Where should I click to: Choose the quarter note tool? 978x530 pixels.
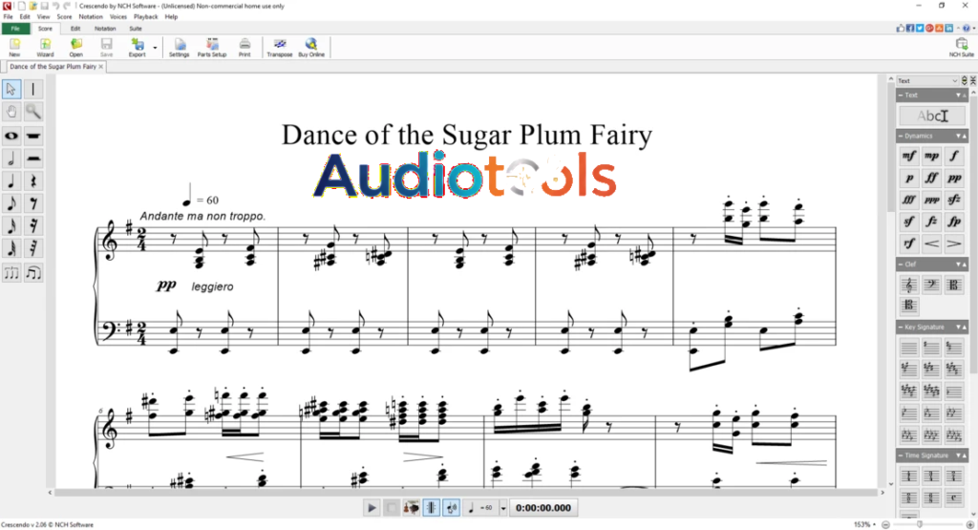point(11,180)
